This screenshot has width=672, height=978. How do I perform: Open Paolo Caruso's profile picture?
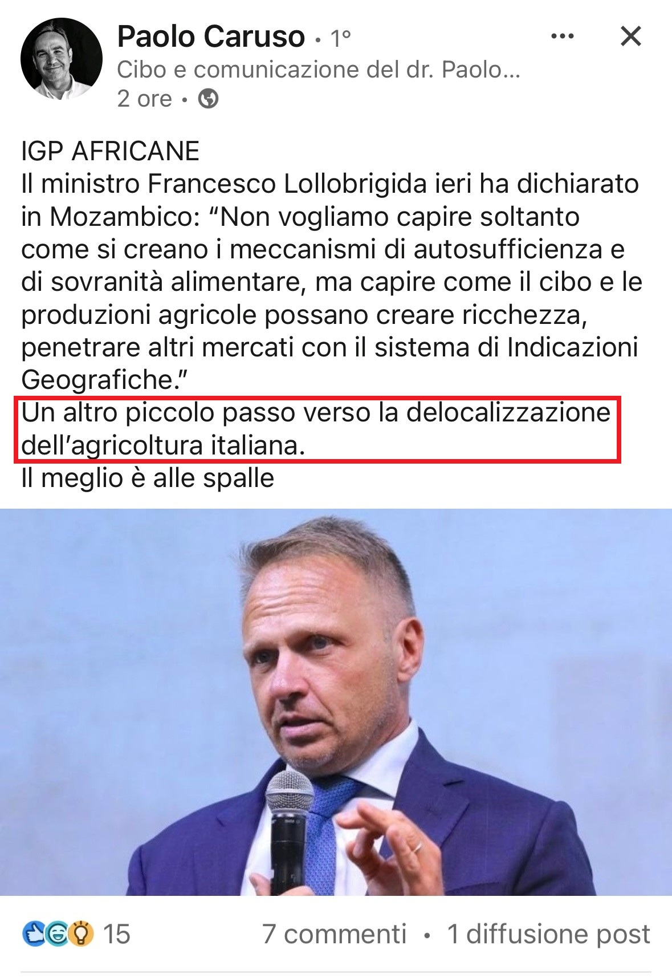pyautogui.click(x=62, y=59)
